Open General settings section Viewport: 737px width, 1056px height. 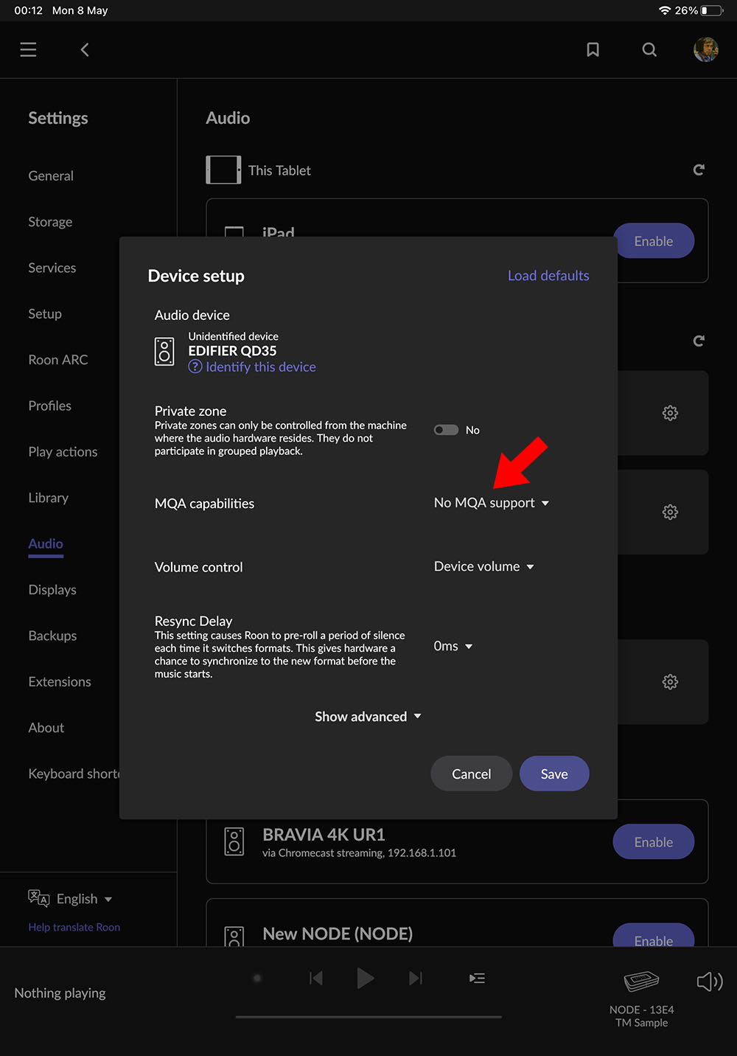point(51,176)
